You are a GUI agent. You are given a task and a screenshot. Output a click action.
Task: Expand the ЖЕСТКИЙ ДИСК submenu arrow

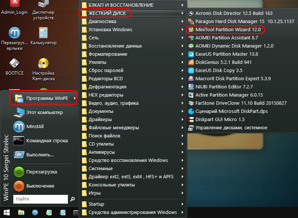pyautogui.click(x=183, y=13)
